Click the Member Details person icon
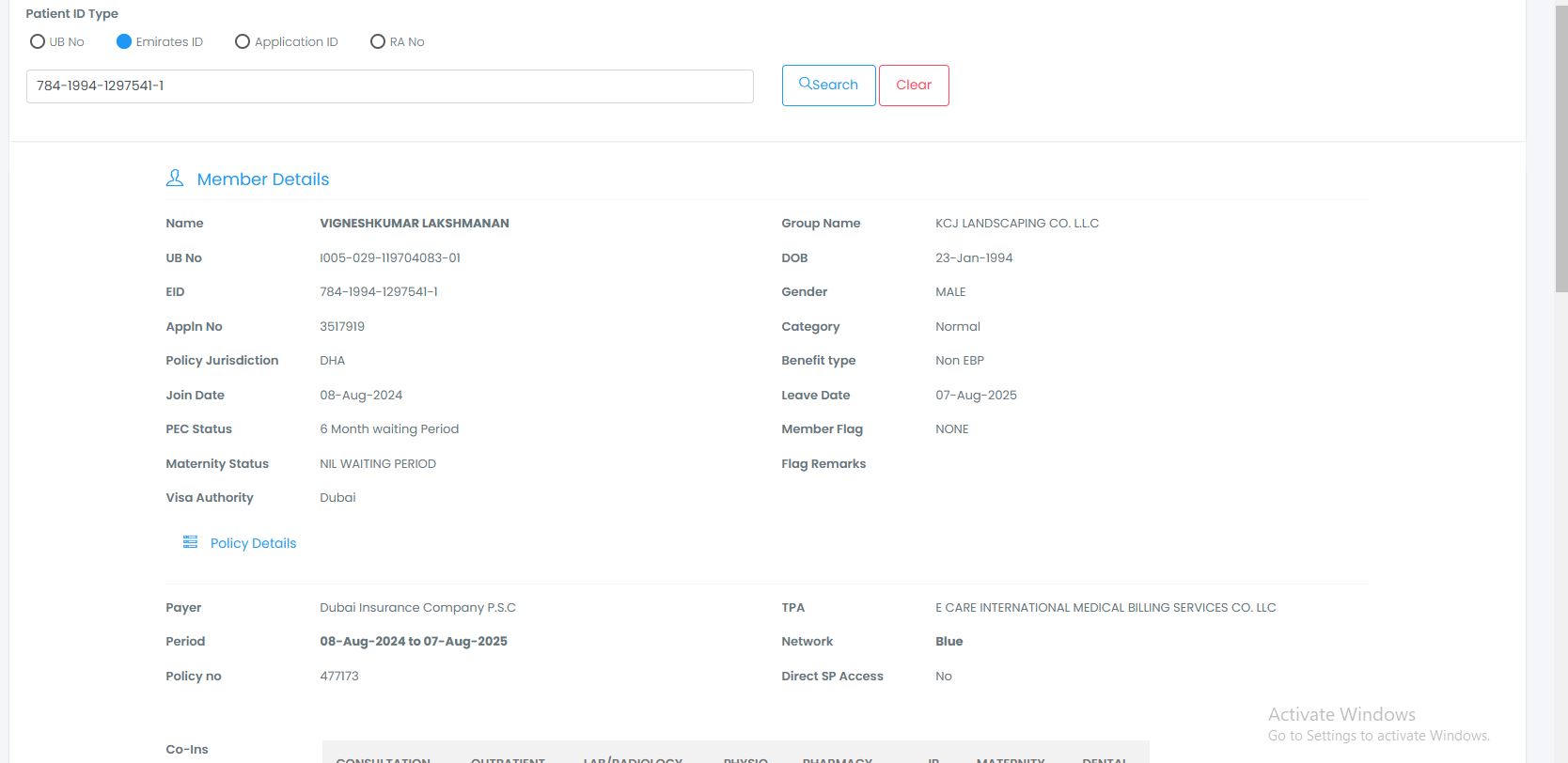 (175, 179)
